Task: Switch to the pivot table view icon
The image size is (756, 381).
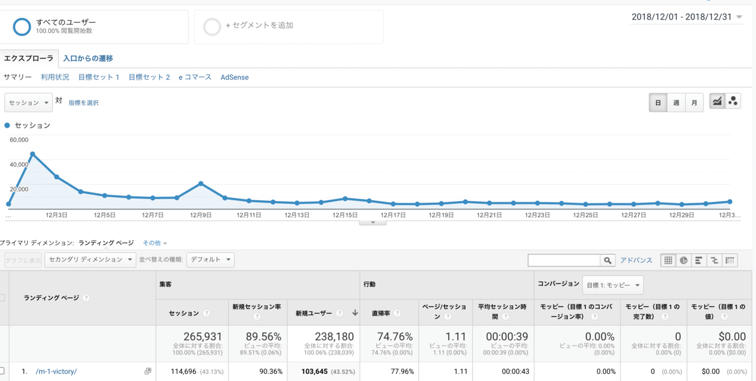Action: (730, 260)
